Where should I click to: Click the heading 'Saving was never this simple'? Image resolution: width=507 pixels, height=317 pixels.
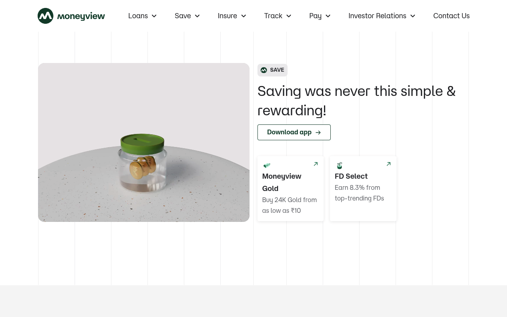(356, 101)
